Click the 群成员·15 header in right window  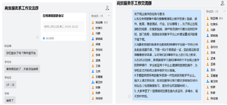click(x=212, y=12)
